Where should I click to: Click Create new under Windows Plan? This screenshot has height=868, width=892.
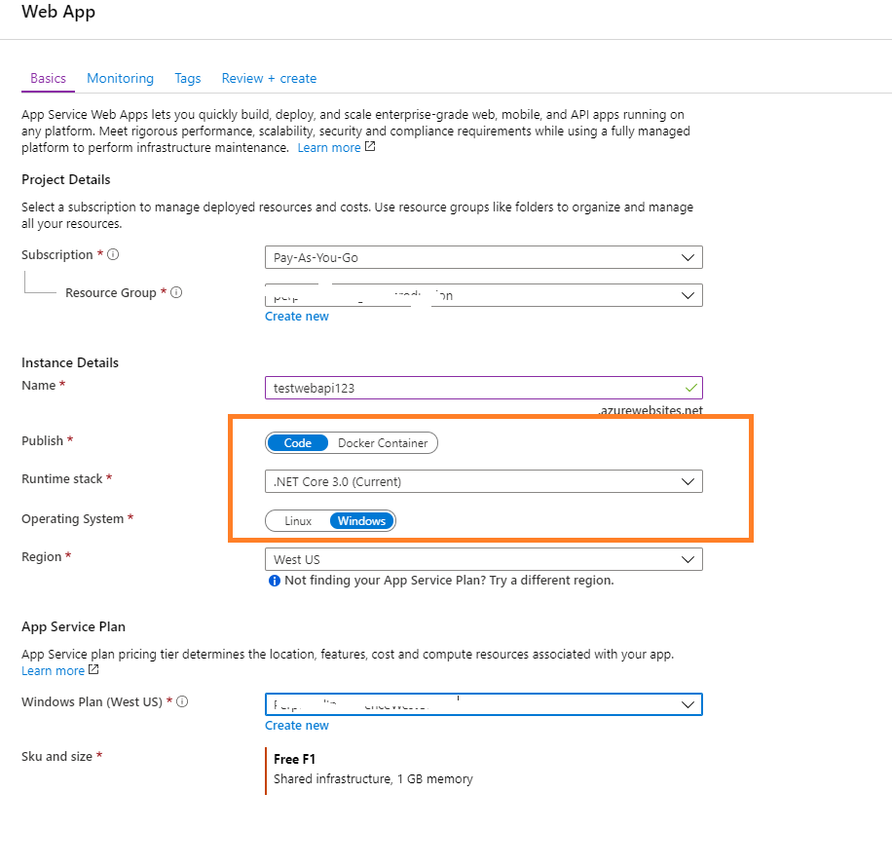(x=296, y=725)
